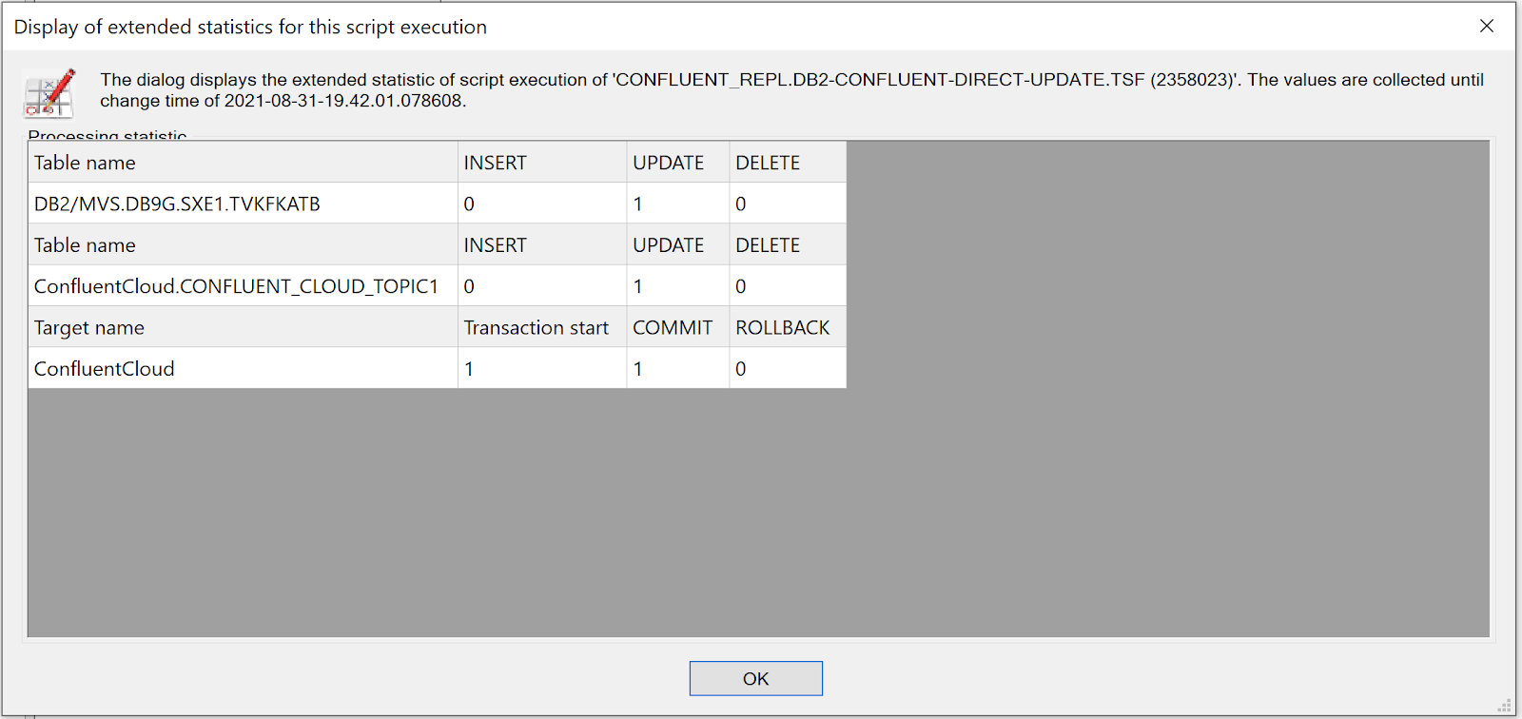Screen dimensions: 1522x719
Task: Click the Transaction start header cell
Action: pyautogui.click(x=542, y=327)
